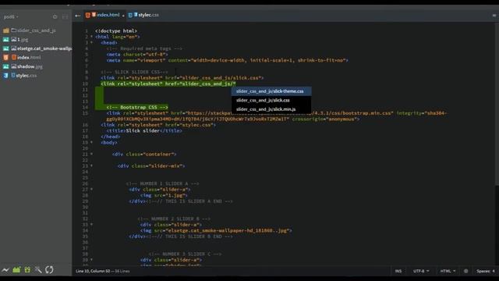Choose slider_css_and_js/slick.min.js from autocomplete
This screenshot has width=499, height=281.
pyautogui.click(x=271, y=109)
